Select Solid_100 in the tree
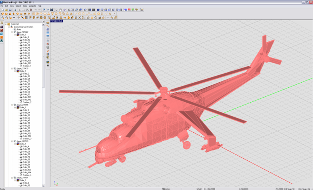 27,60
